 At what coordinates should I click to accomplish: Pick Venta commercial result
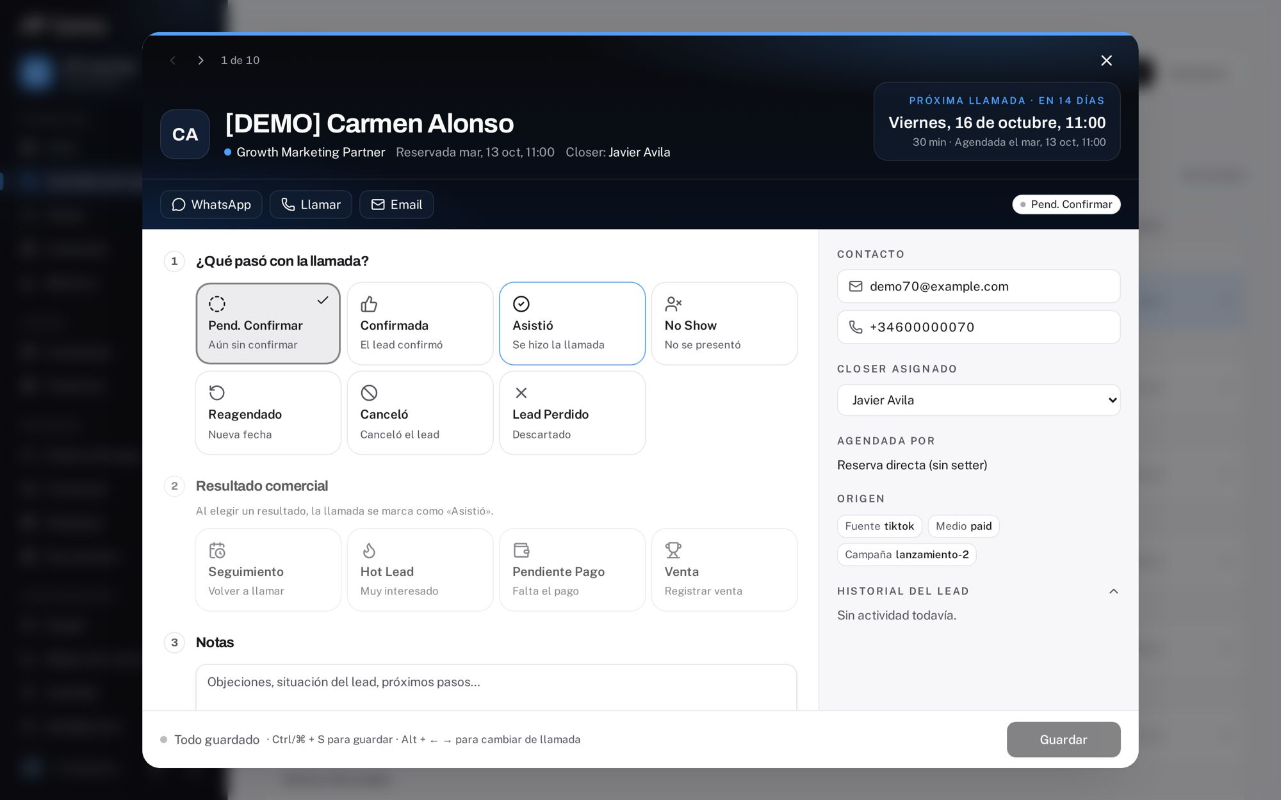(x=724, y=570)
